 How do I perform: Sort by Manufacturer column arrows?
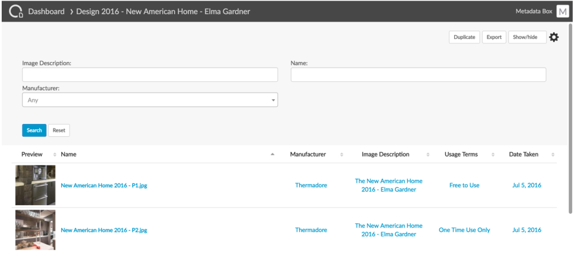pyautogui.click(x=342, y=155)
